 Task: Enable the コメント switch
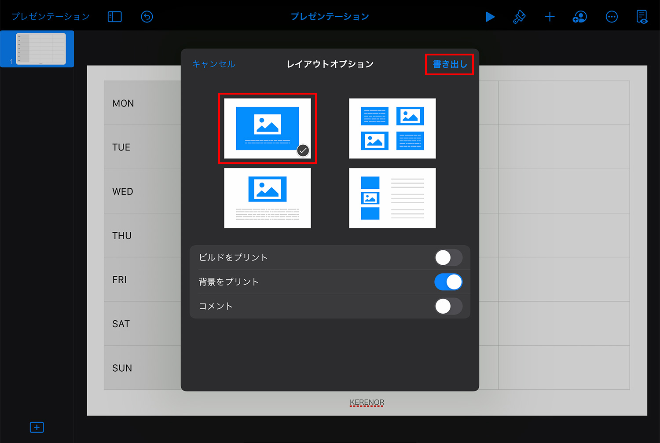click(x=448, y=306)
